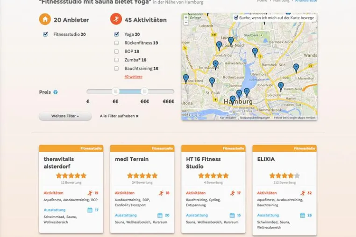Click price track near €€€€ end

point(169,91)
